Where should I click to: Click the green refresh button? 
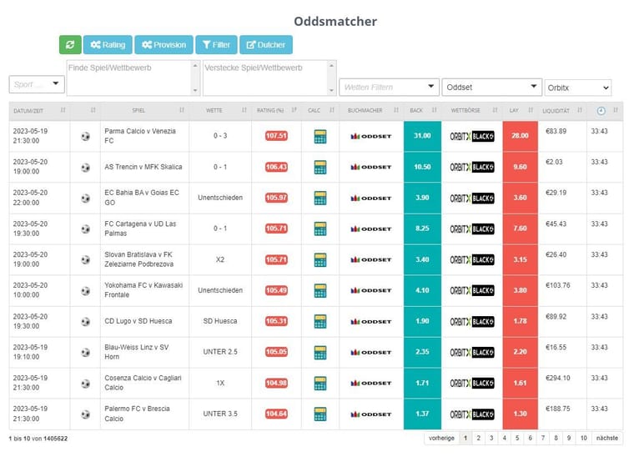(70, 44)
